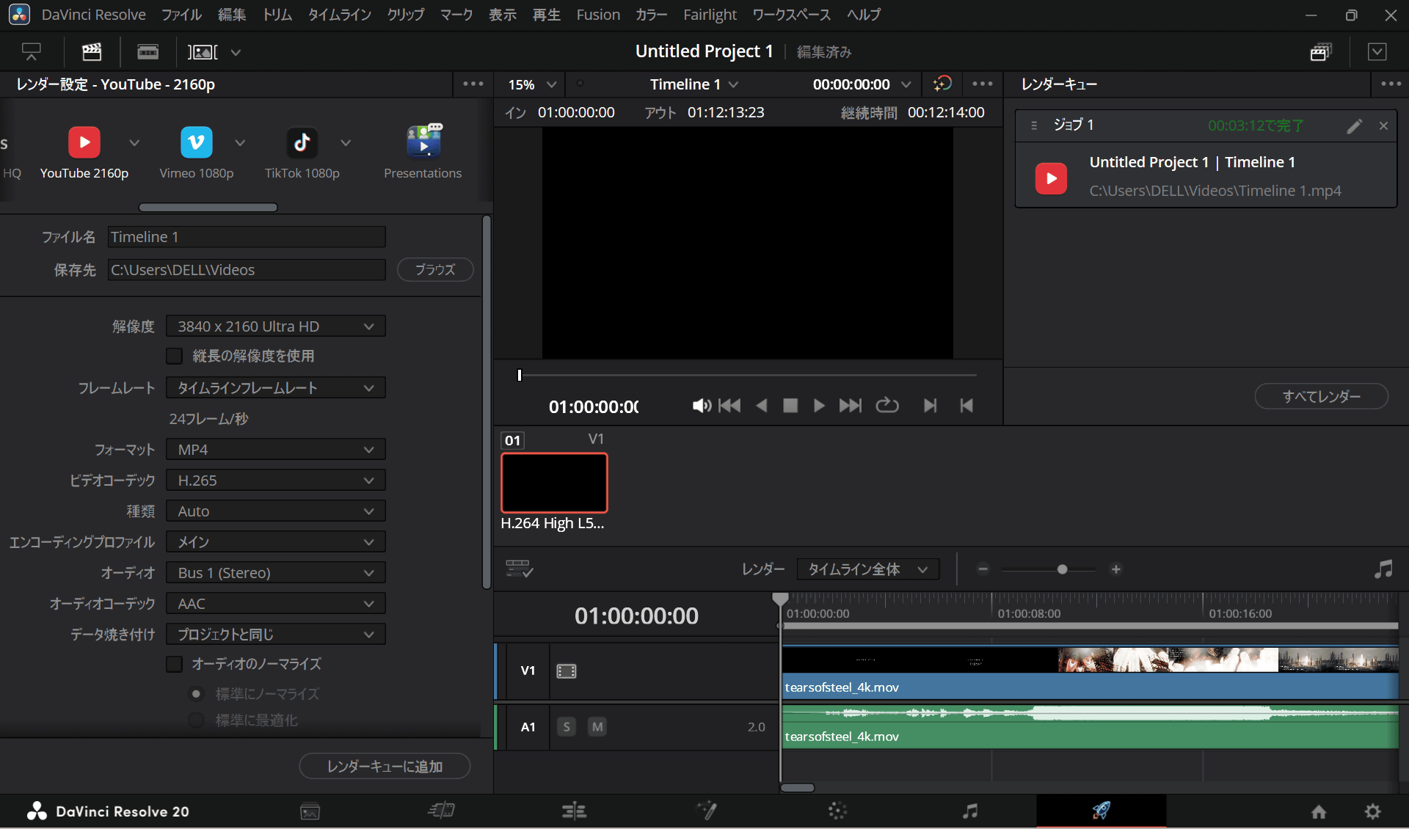Mute the viewer audio speaker icon
The width and height of the screenshot is (1409, 829).
[701, 405]
